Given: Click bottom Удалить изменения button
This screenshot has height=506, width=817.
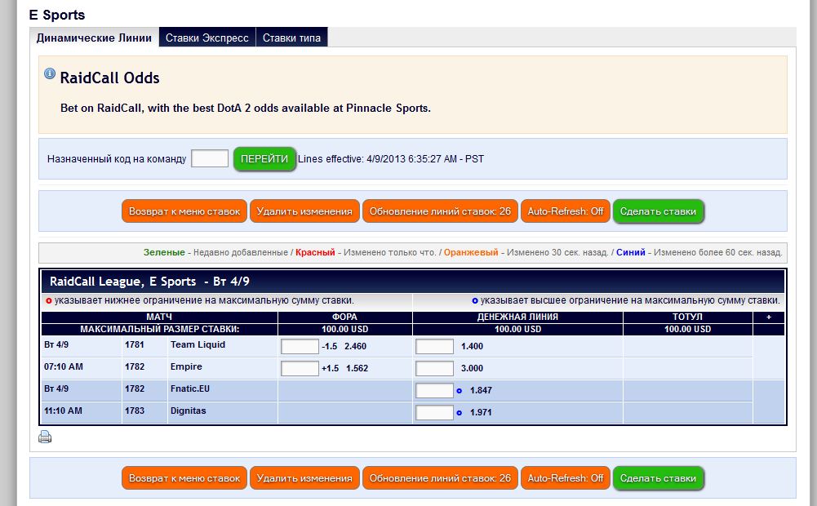Looking at the screenshot, I should [304, 478].
